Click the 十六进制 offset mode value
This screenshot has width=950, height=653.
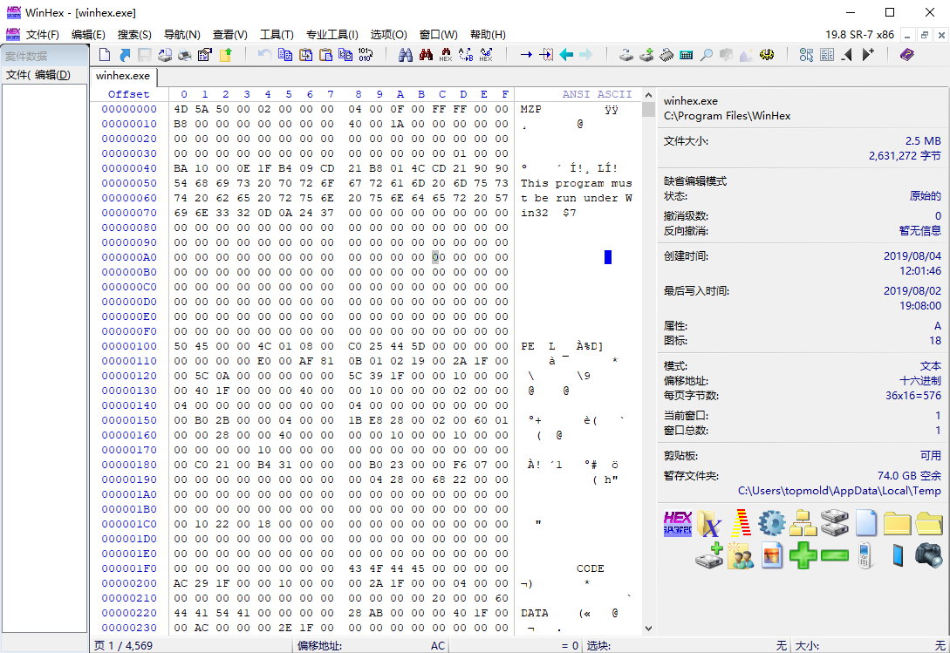click(x=920, y=380)
